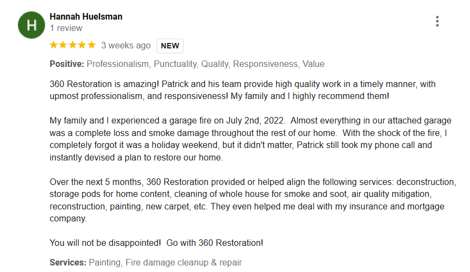
Task: Click "Fire damage cleanup & repair" service
Action: [184, 262]
